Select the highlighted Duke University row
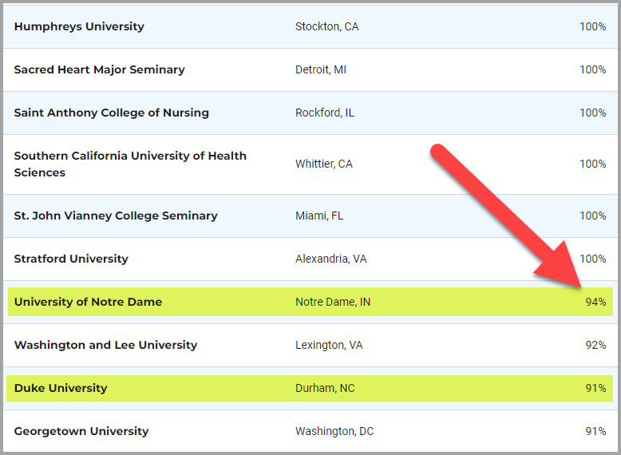Viewport: 621px width, 455px height. click(x=310, y=388)
